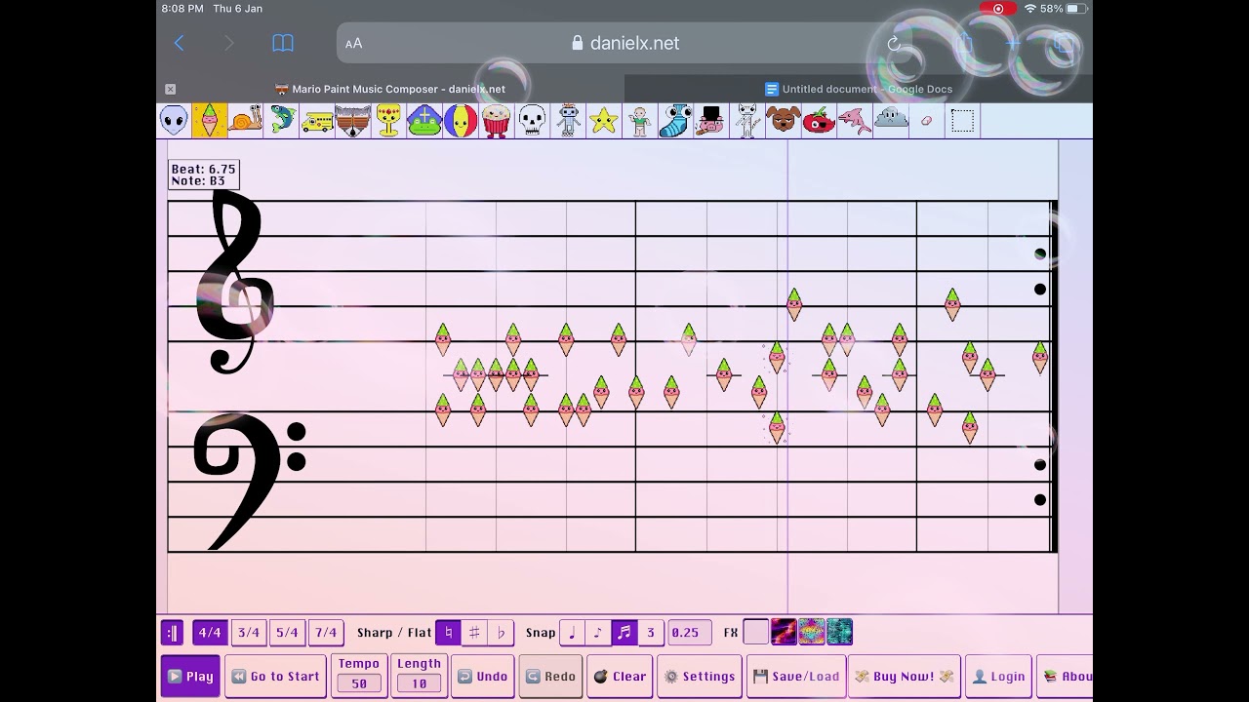Select the beach ball instrument
This screenshot has height=702, width=1249.
click(x=461, y=121)
